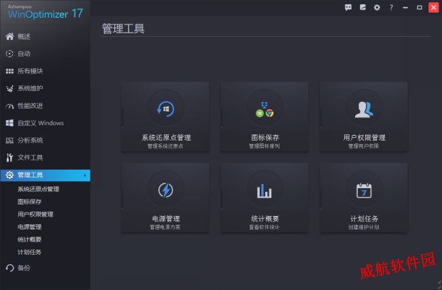Select 所有模块 in the sidebar
Image resolution: width=442 pixels, height=290 pixels.
coord(30,71)
